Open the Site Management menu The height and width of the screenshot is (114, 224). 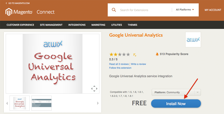(51, 25)
